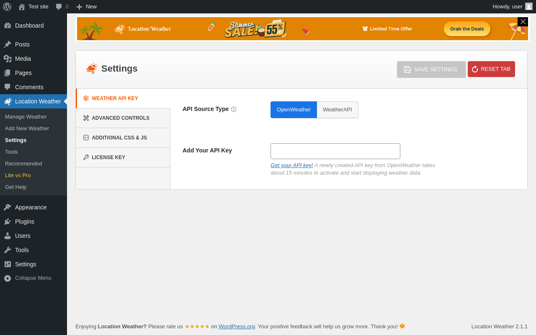Click the five star rating in the footer
The height and width of the screenshot is (335, 536).
coord(197,327)
